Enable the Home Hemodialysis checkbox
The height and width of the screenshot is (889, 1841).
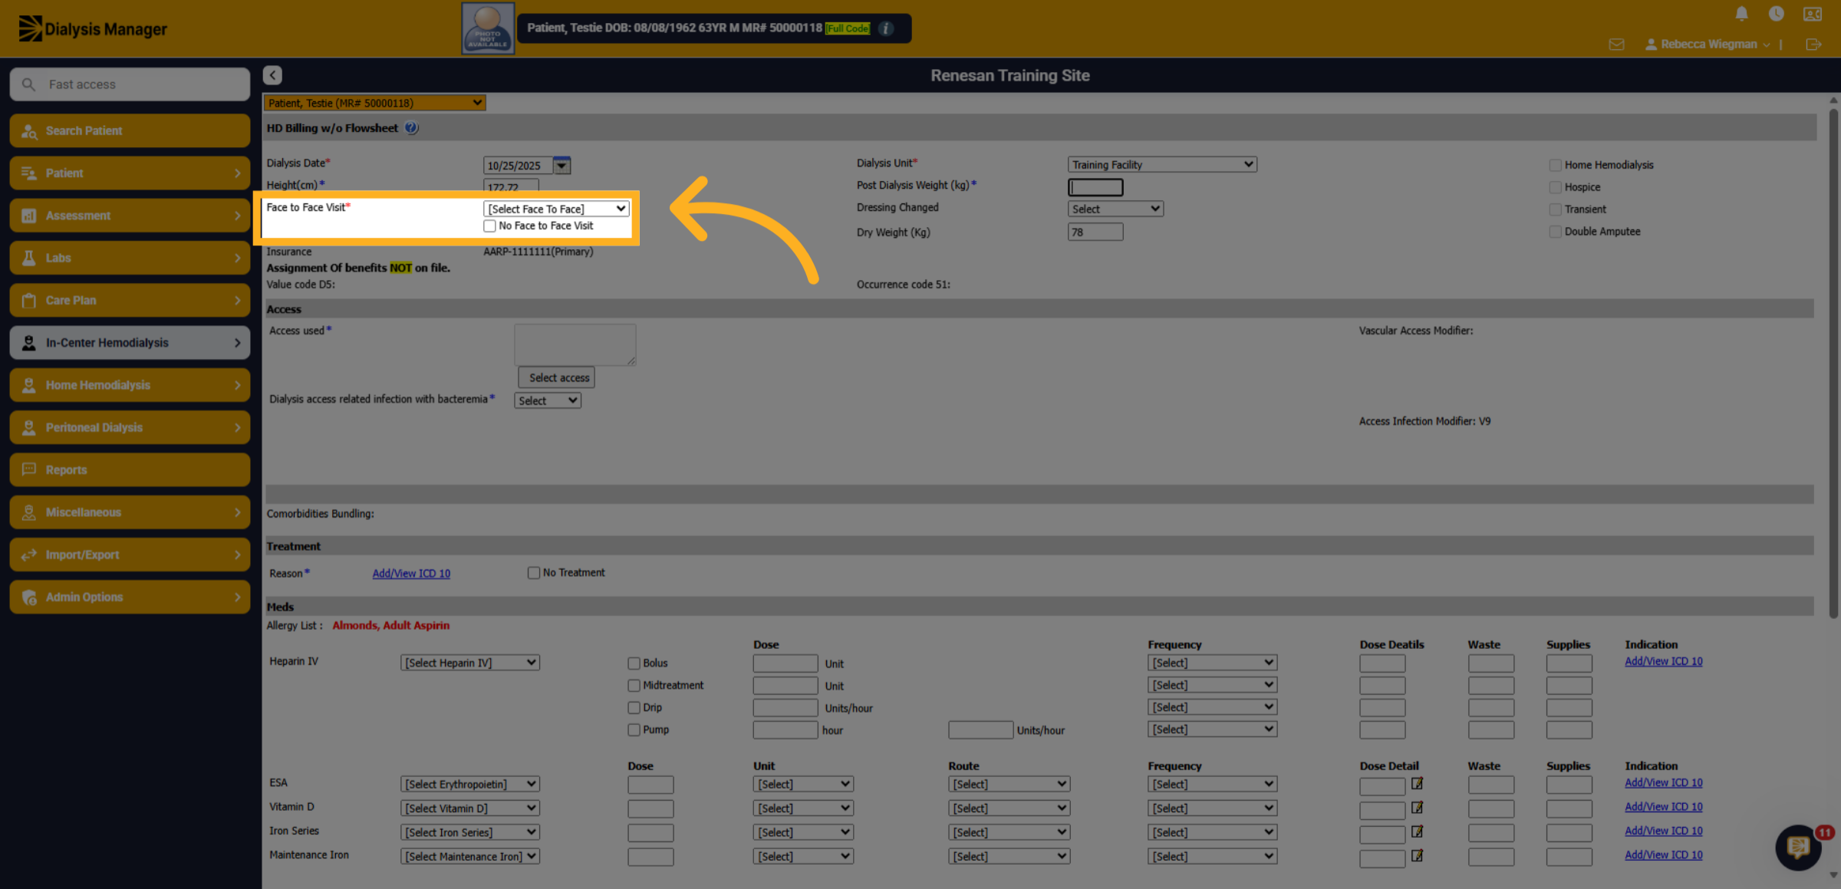tap(1555, 165)
